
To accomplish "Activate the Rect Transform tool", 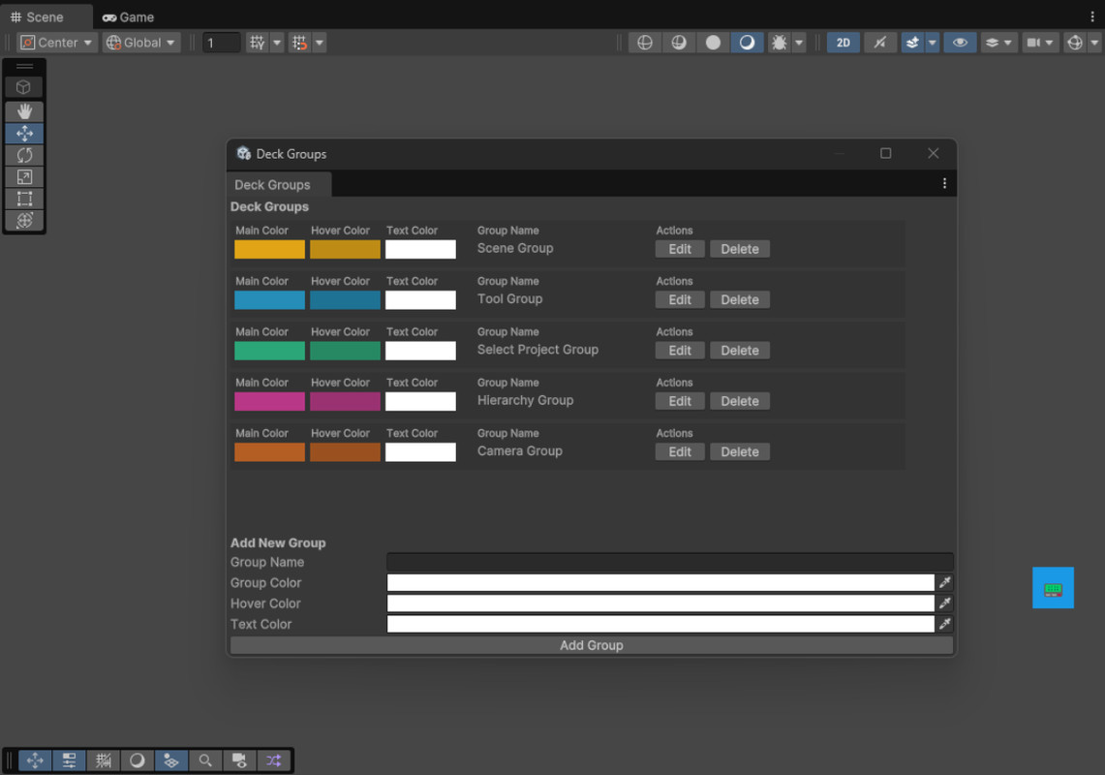I will pos(24,199).
